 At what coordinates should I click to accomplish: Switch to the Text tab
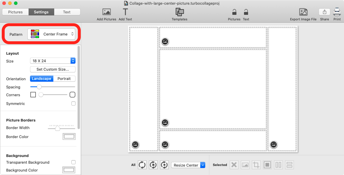pos(67,12)
